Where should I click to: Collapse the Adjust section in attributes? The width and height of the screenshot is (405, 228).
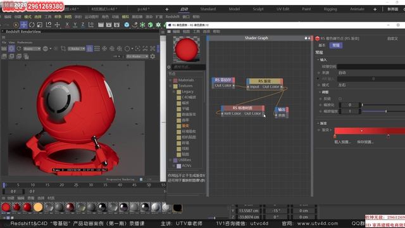pyautogui.click(x=320, y=92)
